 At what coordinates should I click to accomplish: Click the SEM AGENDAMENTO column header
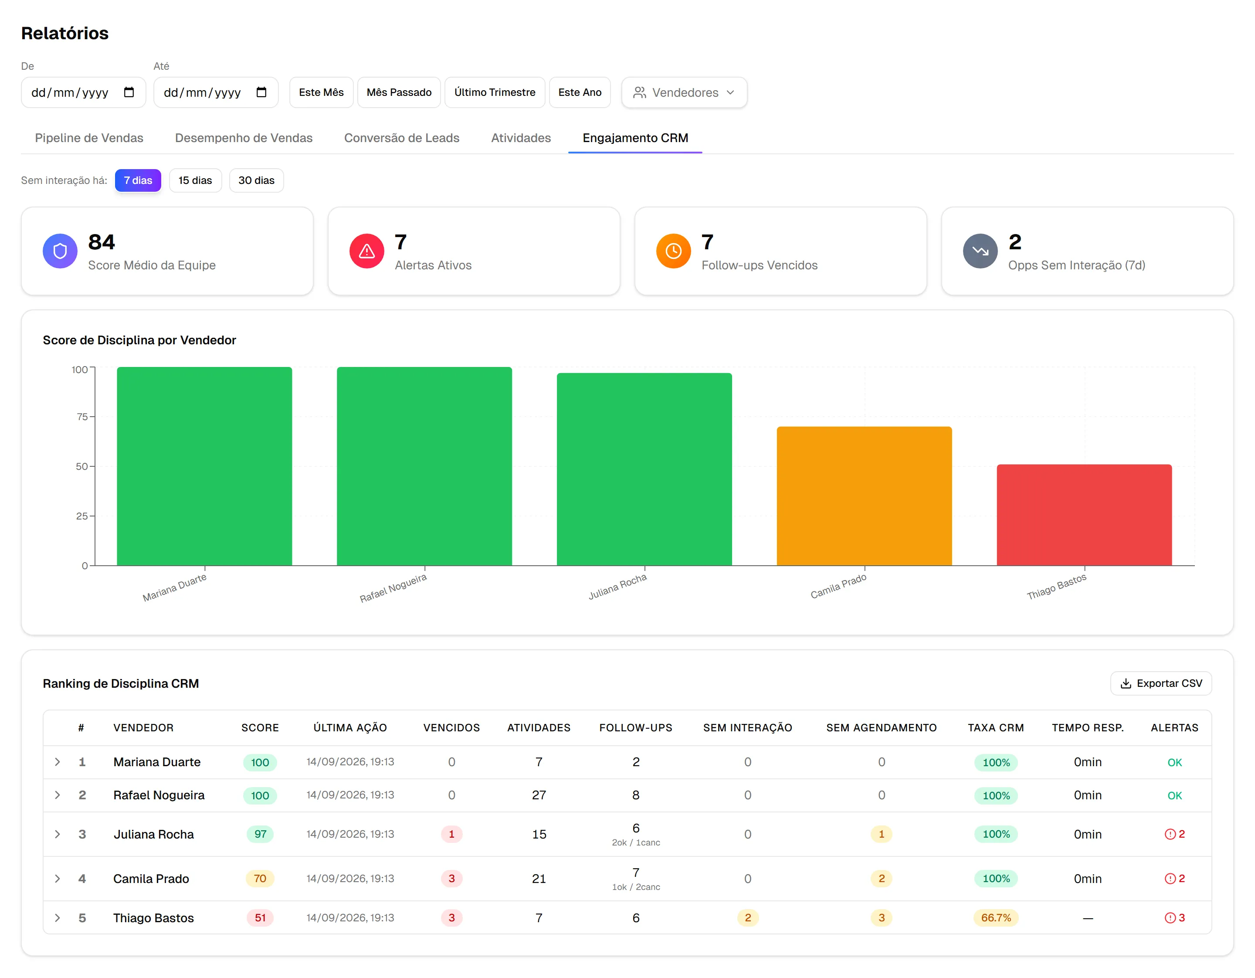tap(882, 728)
